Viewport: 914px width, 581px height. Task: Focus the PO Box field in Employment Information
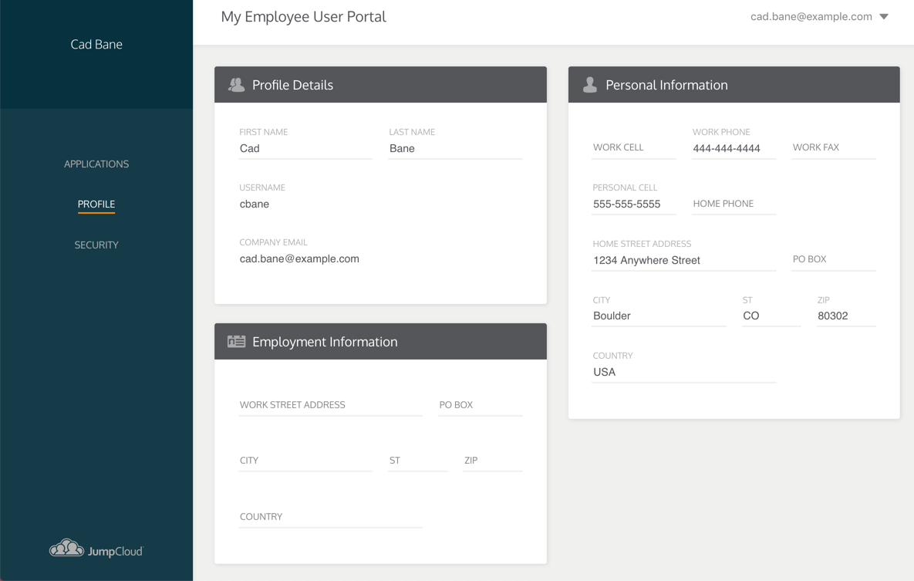coord(481,405)
